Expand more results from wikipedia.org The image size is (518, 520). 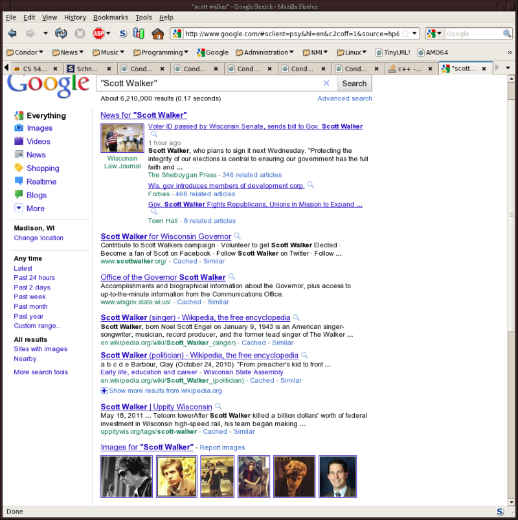tap(161, 390)
